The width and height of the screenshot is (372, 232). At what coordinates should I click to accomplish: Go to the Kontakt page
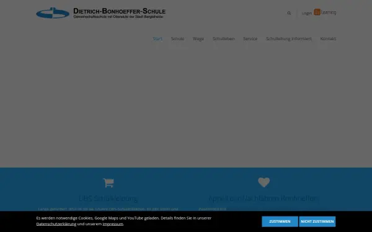pos(328,38)
